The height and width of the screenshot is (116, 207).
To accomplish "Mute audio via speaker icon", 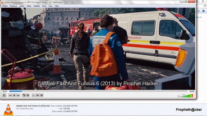I will click(179, 96).
